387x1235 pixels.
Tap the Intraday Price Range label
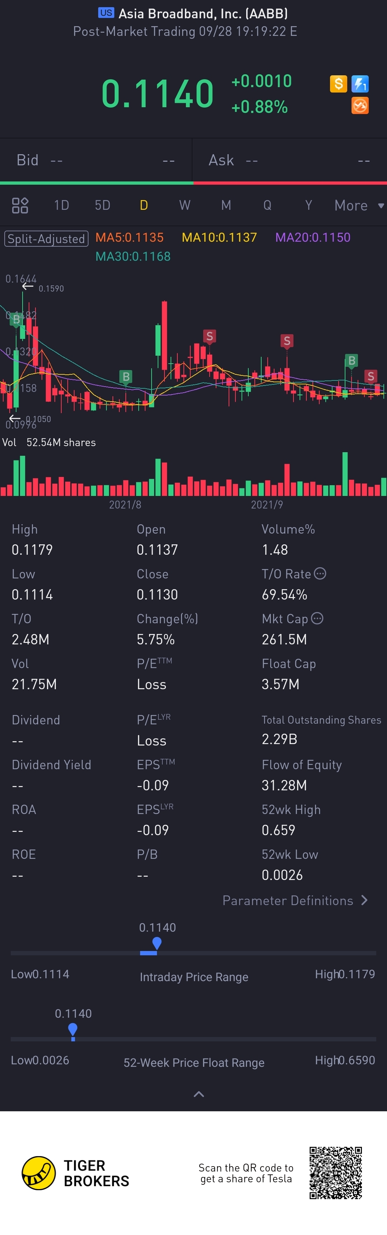click(194, 977)
